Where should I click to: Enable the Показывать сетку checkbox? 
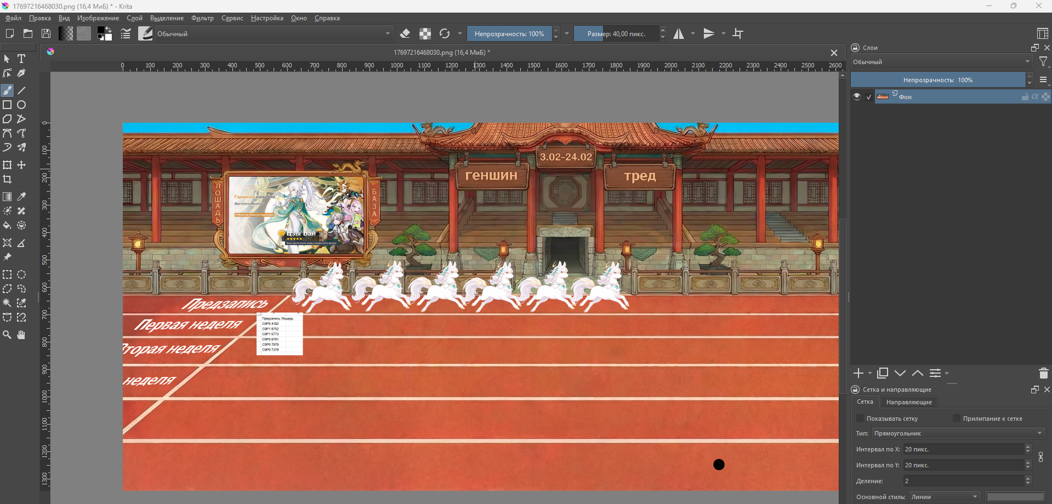[860, 419]
